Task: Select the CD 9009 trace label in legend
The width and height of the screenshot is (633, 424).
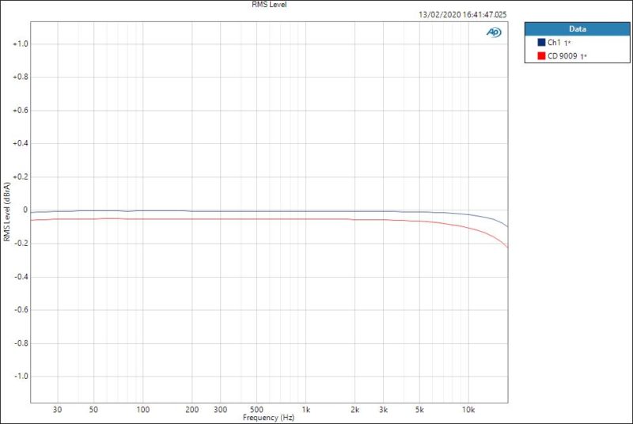Action: click(563, 55)
